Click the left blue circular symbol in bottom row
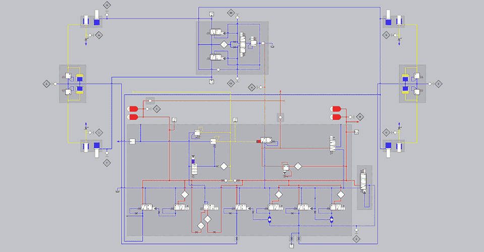Viewport: 484px width, 252px height. tap(269, 219)
